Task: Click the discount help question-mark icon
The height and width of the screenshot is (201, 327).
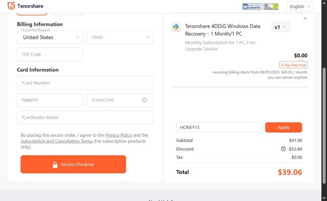Action: (283, 149)
